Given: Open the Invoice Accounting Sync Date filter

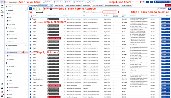Looking at the screenshot, I should point(73,5).
